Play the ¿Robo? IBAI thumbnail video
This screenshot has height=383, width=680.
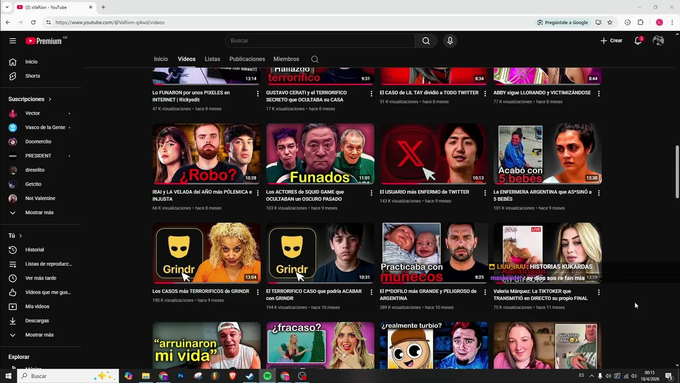[207, 154]
